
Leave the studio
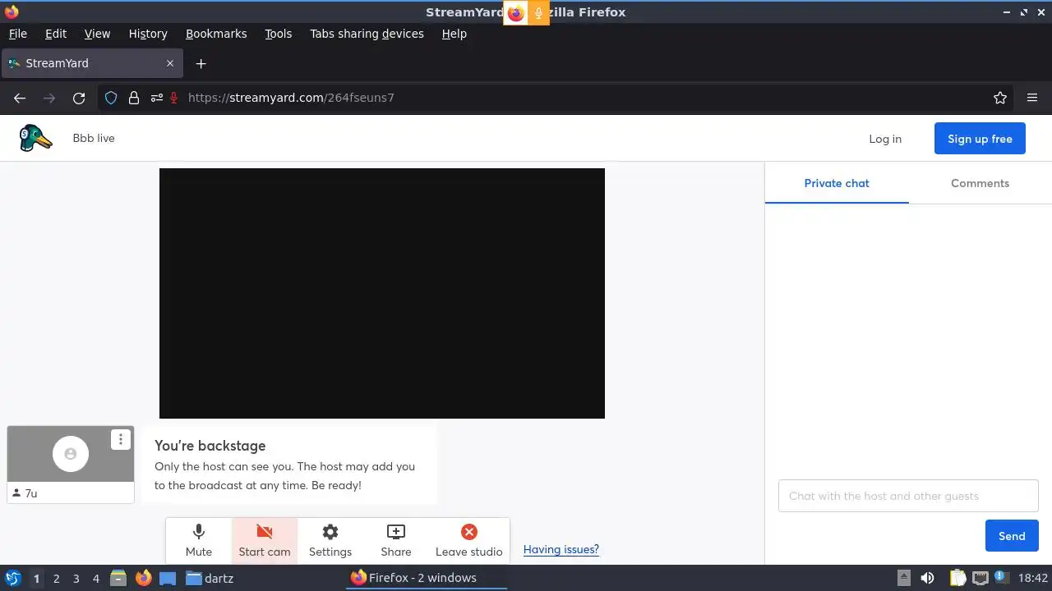click(x=468, y=541)
